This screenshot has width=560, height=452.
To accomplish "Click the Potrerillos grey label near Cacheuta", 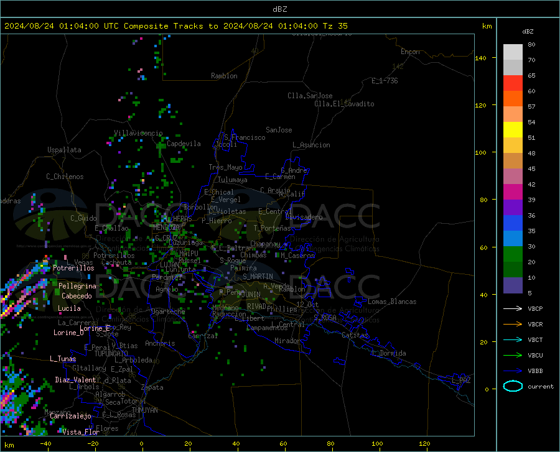I will (114, 256).
